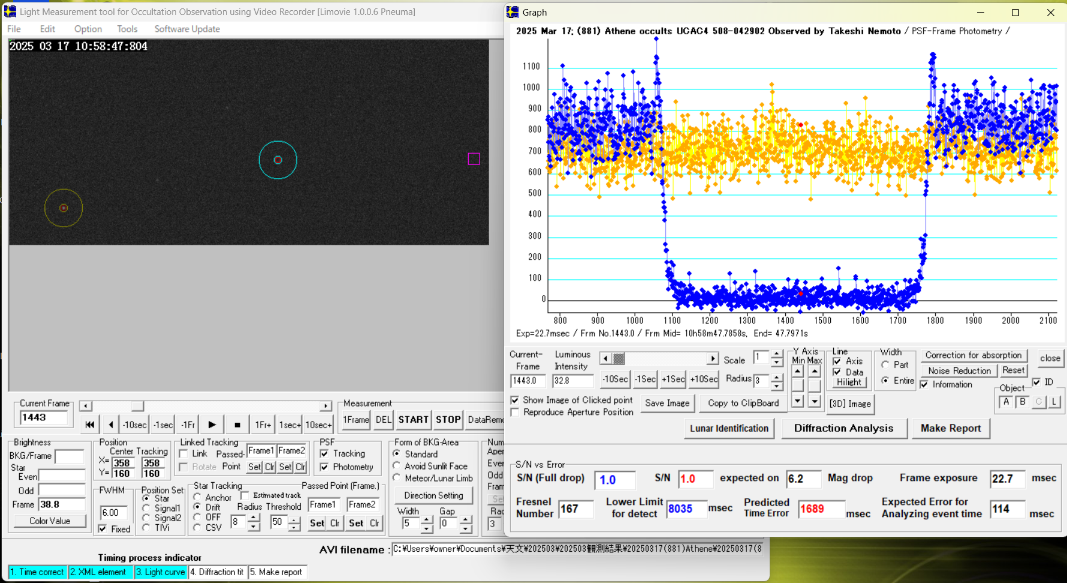Increase Scale value with up stepper
Image resolution: width=1067 pixels, height=583 pixels.
tap(776, 354)
